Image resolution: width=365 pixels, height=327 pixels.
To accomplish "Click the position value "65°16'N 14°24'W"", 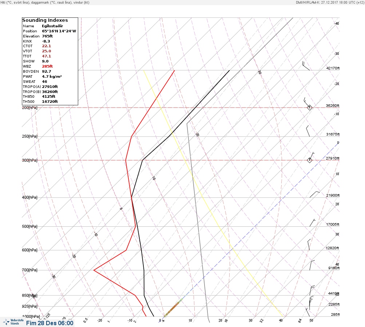I will (x=59, y=31).
